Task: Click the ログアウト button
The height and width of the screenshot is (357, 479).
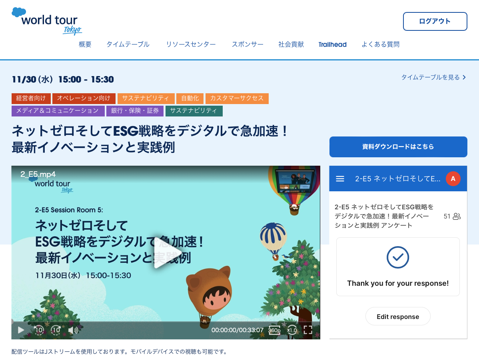Action: [x=435, y=22]
